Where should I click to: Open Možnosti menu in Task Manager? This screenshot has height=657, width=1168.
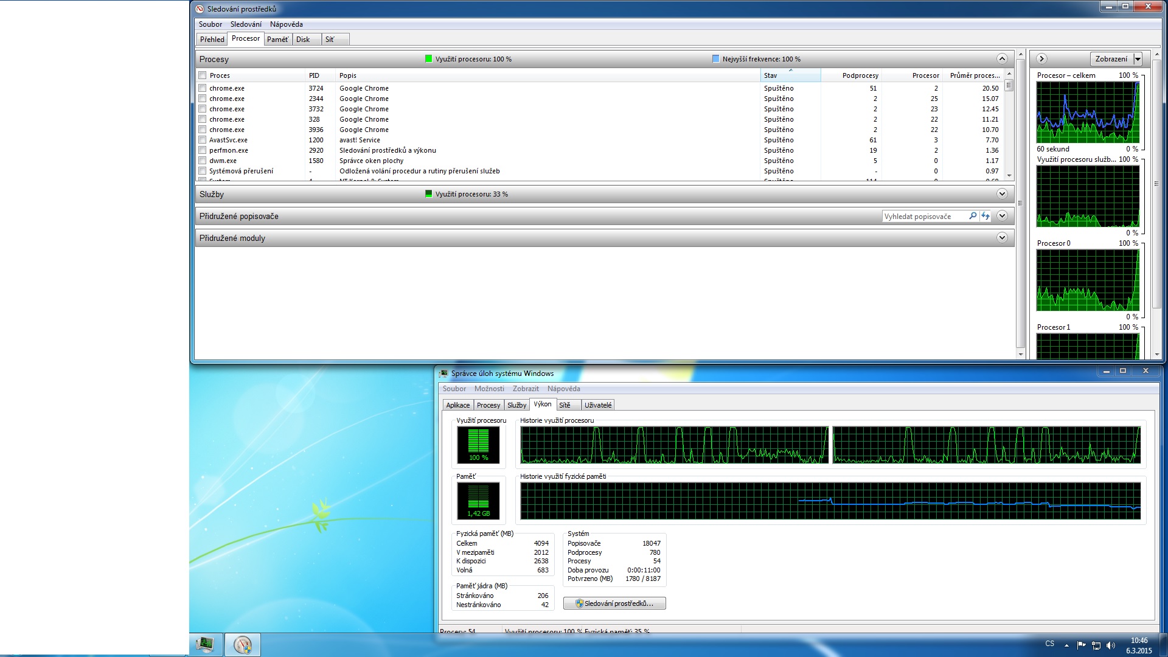489,389
